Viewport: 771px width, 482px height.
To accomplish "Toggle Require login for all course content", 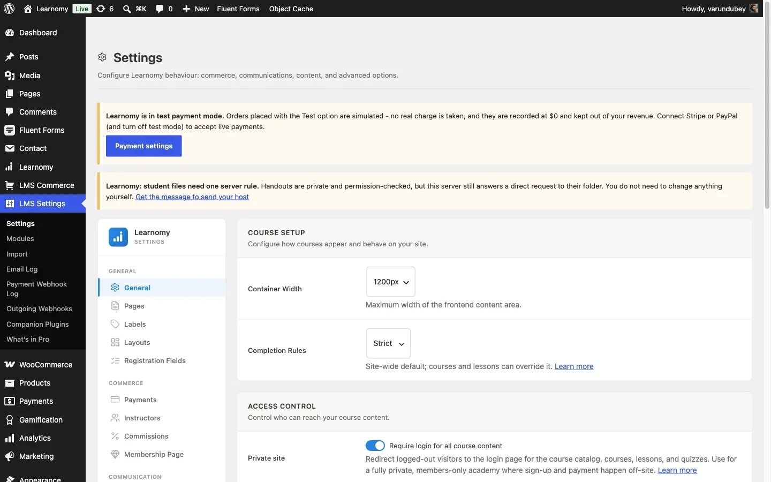I will point(375,446).
